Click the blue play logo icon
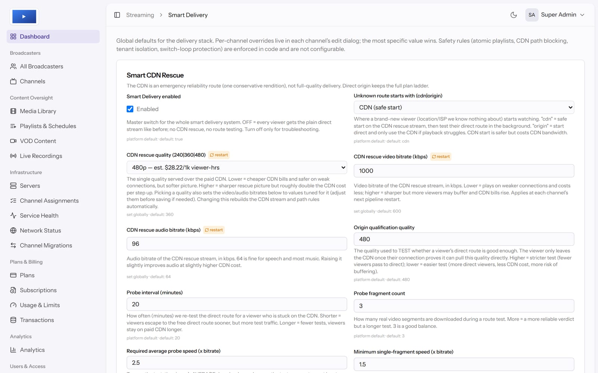598x373 pixels. (24, 16)
